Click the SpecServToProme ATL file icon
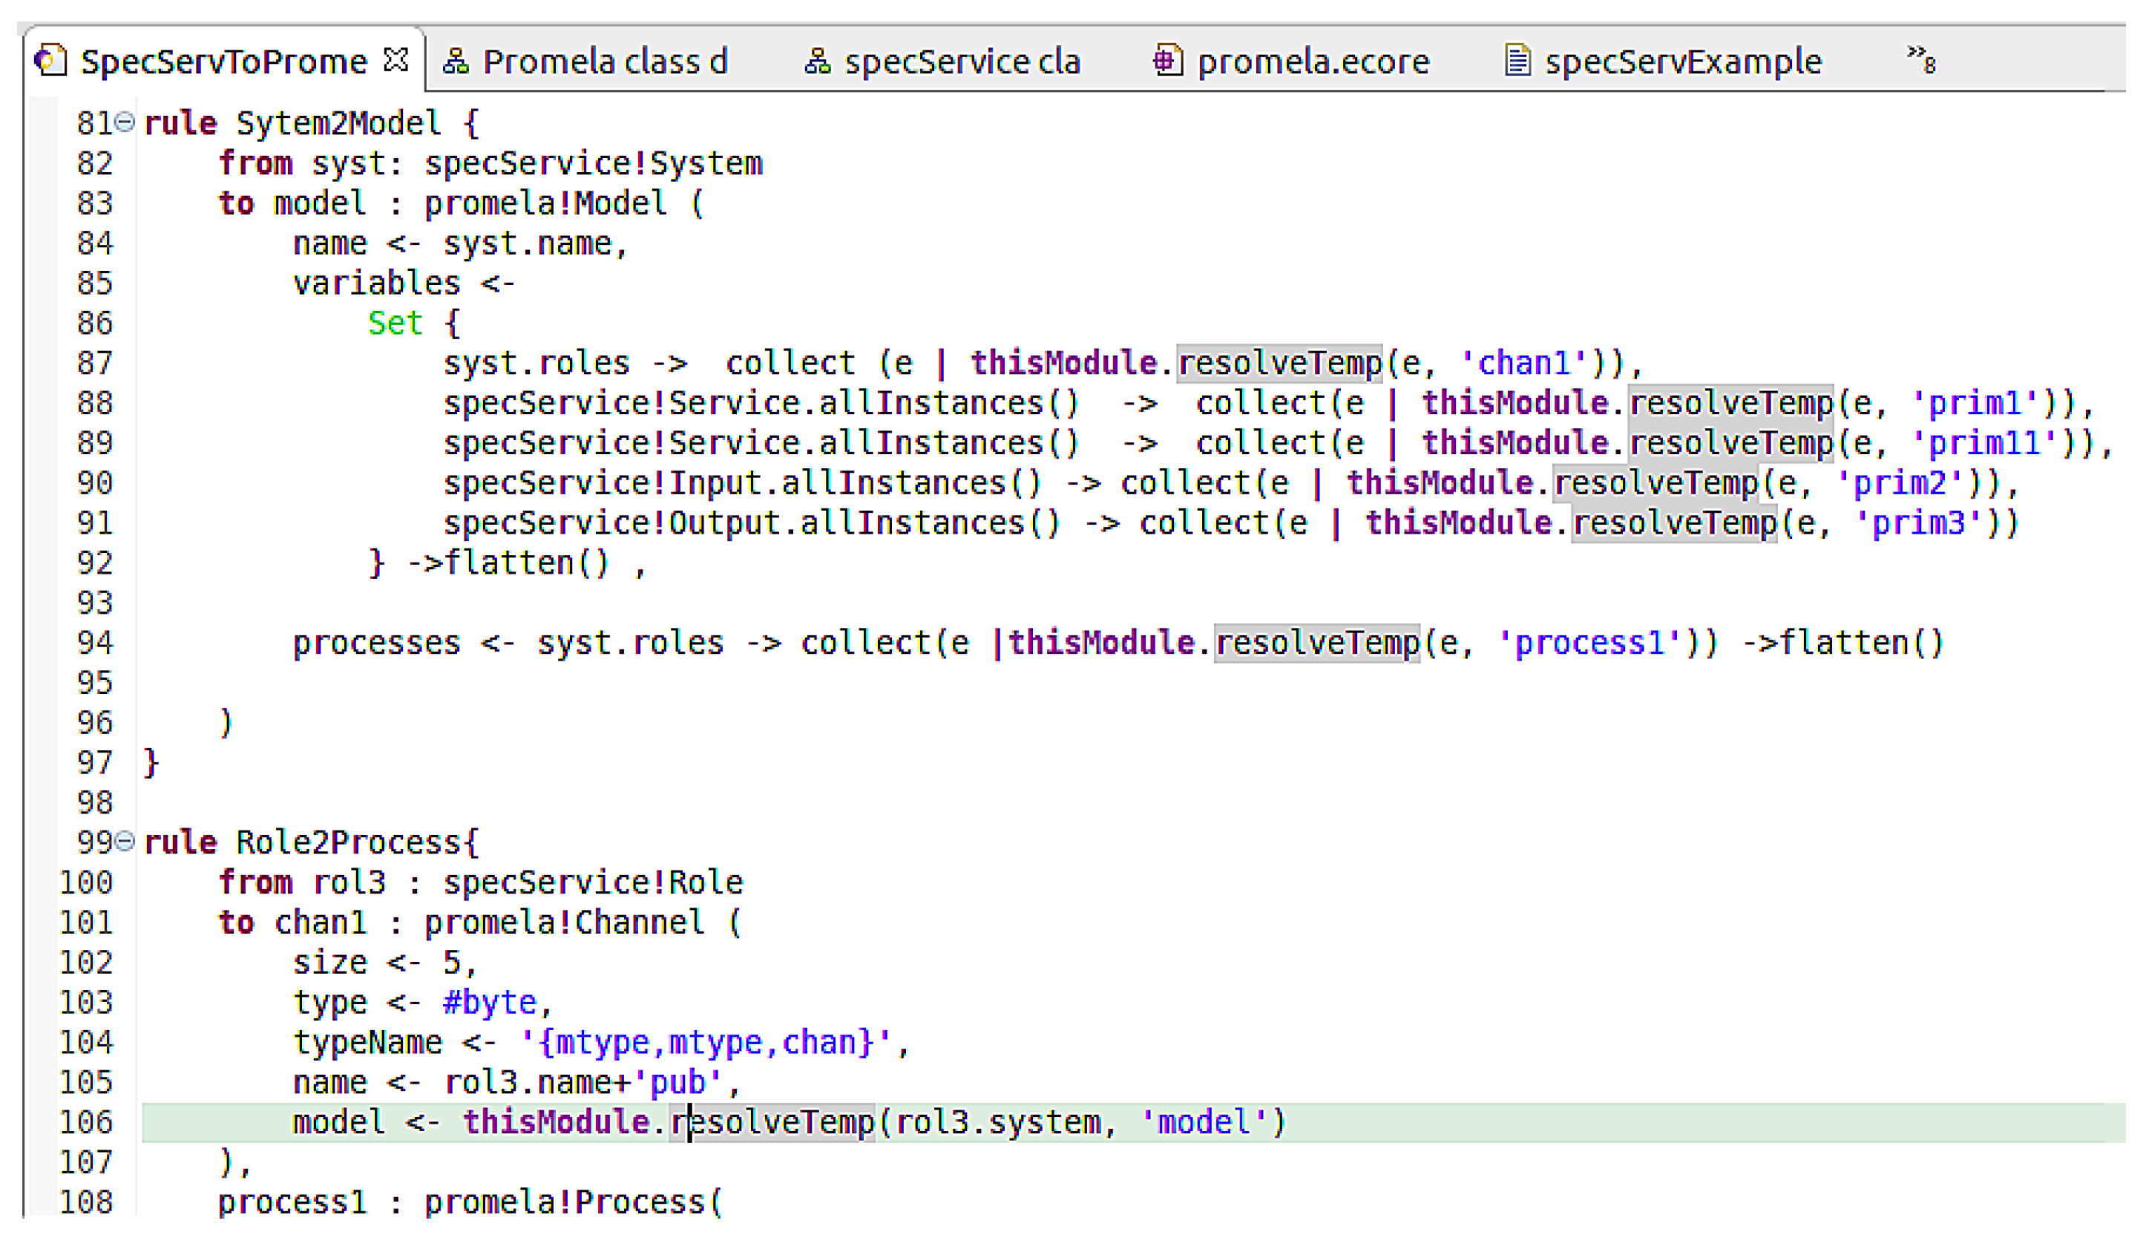Screen dimensions: 2143x1255 pyautogui.click(x=51, y=61)
